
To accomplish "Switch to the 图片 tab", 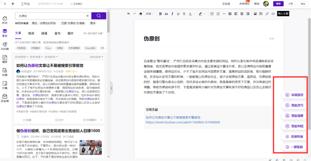I will tap(71, 33).
